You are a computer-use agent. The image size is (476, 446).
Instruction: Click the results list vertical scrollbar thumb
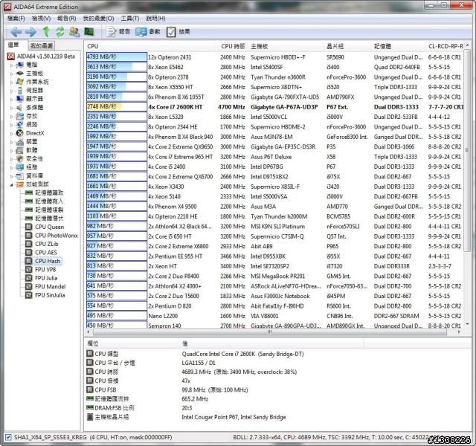point(467,149)
